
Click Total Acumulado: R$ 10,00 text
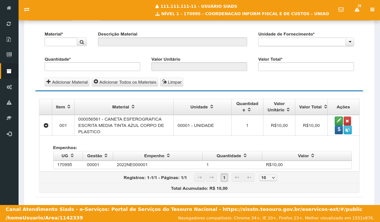click(x=199, y=188)
